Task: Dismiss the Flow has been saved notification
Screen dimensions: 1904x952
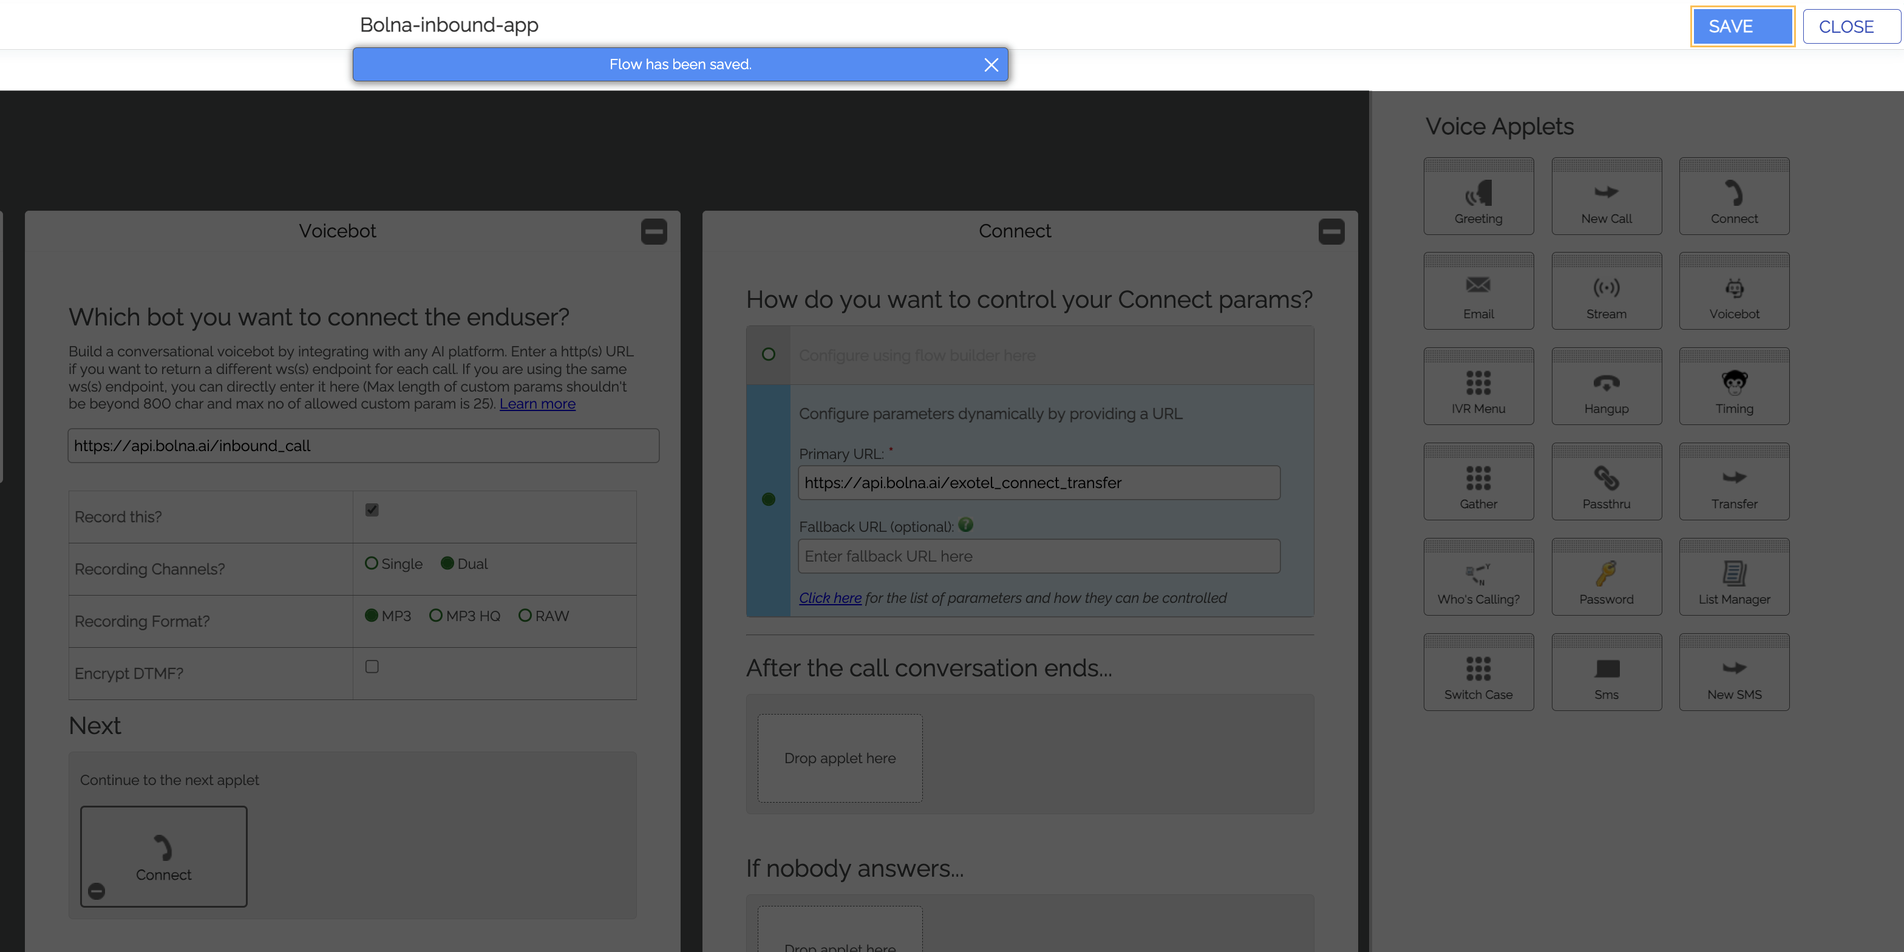Action: pyautogui.click(x=991, y=64)
